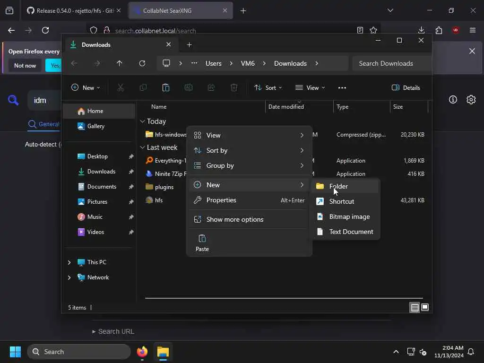484x363 pixels.
Task: Open Pictures in the navigation pane
Action: click(x=99, y=201)
